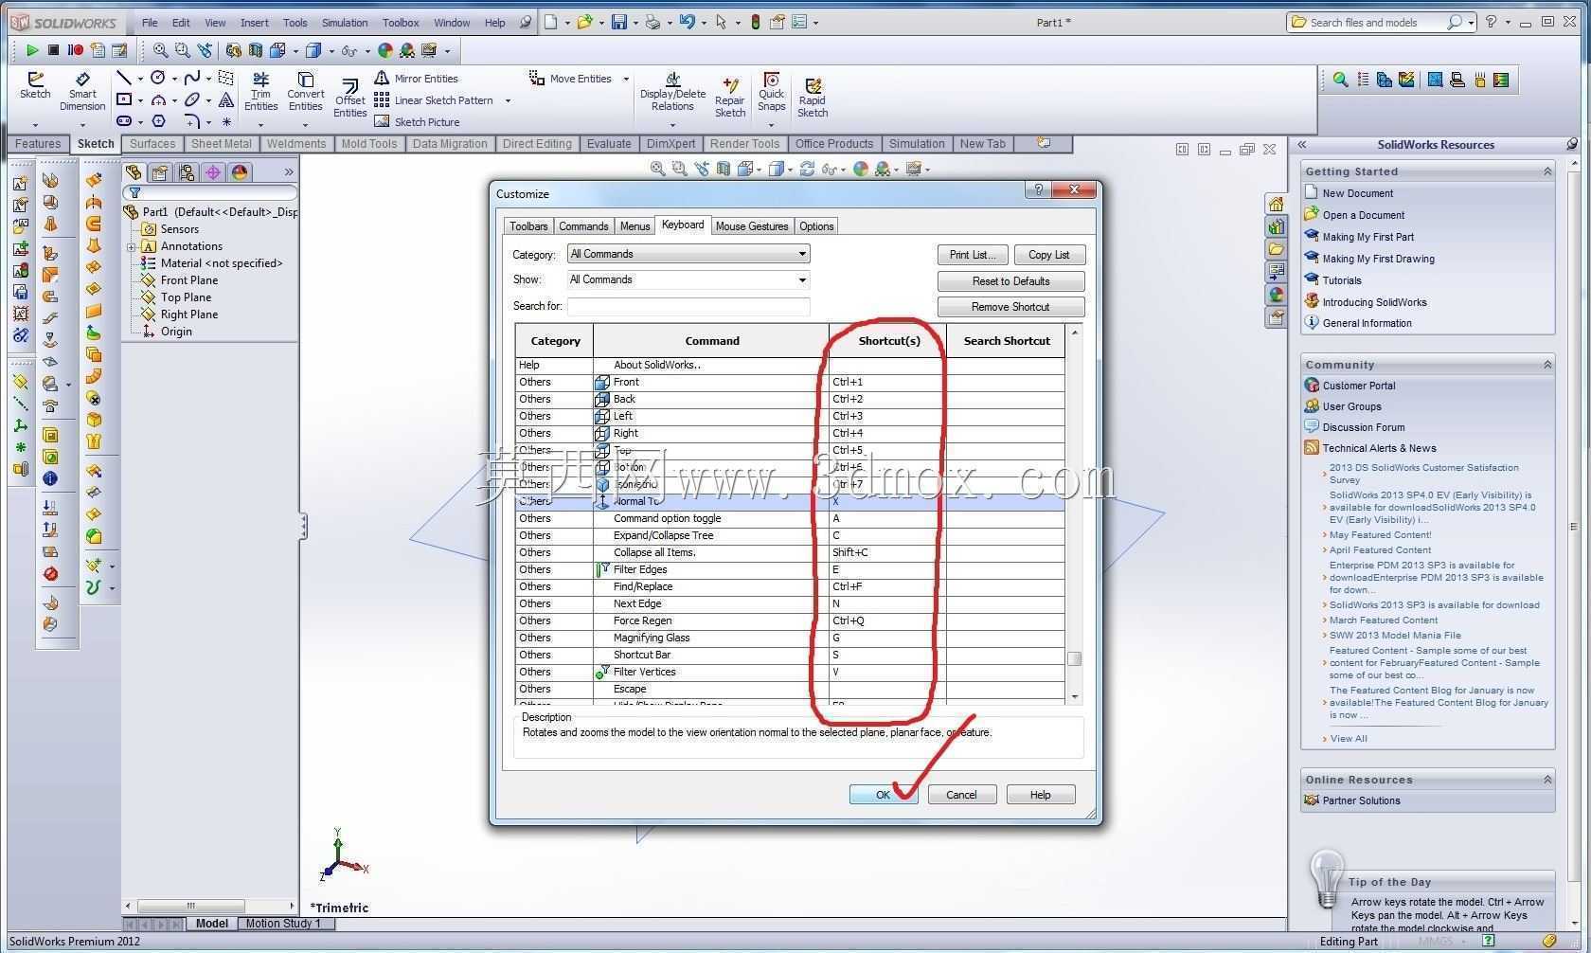Viewport: 1591px width, 953px height.
Task: Open the Making My First Part link
Action: pyautogui.click(x=1368, y=237)
